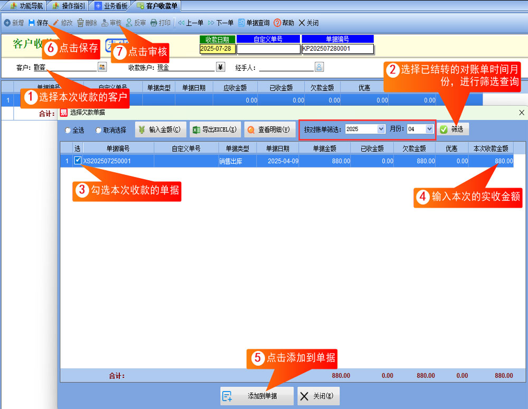This screenshot has height=409, width=528.
Task: Select the 全选 radio button
Action: [68, 130]
